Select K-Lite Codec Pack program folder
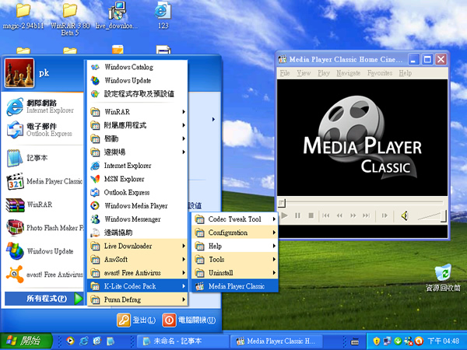 138,286
